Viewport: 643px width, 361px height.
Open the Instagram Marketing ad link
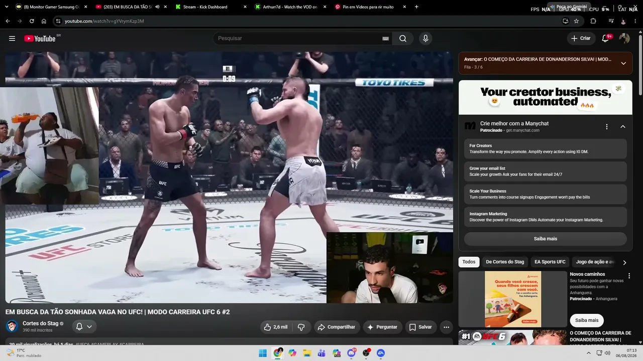point(546,217)
